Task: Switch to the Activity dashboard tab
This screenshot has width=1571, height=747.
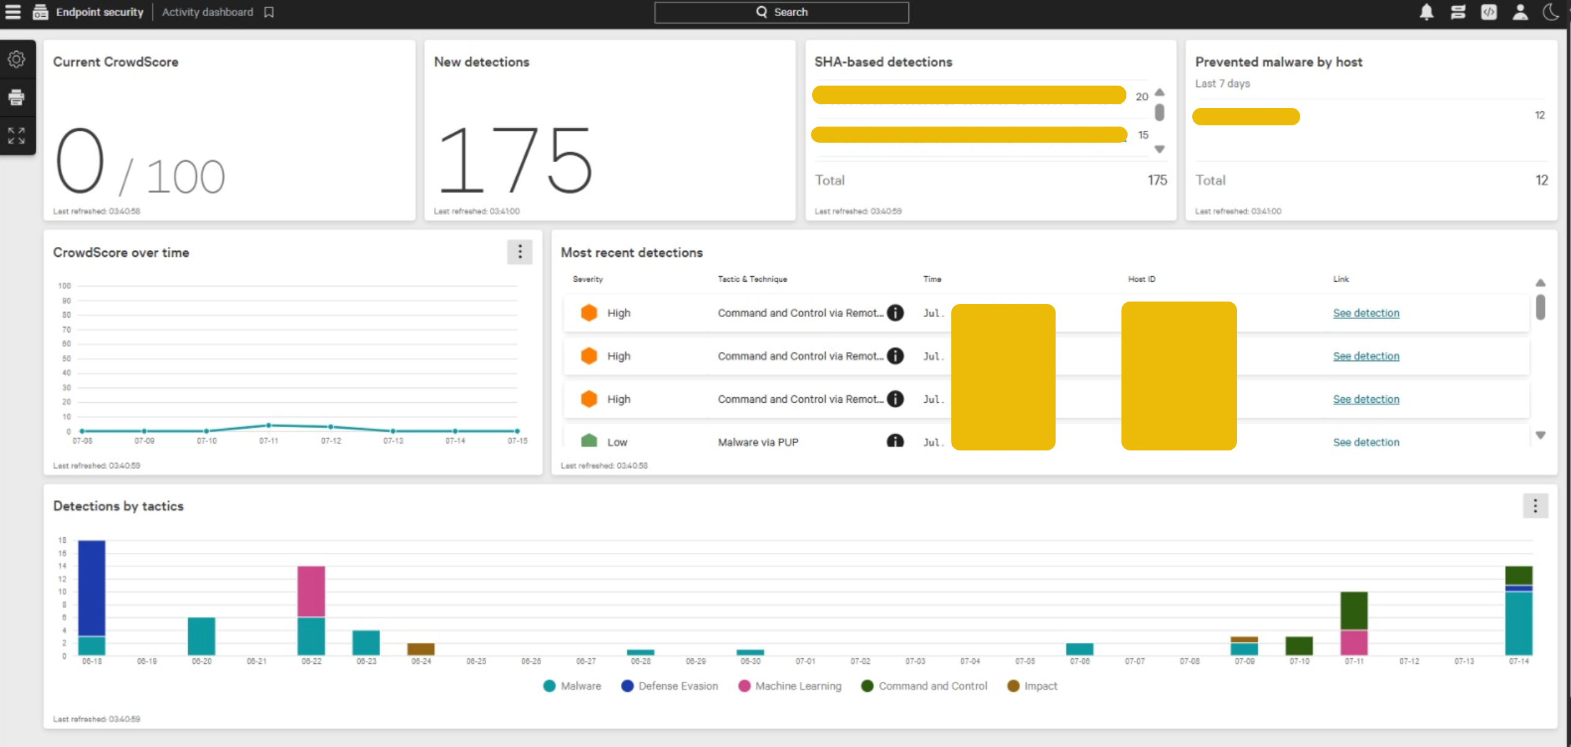Action: [207, 12]
